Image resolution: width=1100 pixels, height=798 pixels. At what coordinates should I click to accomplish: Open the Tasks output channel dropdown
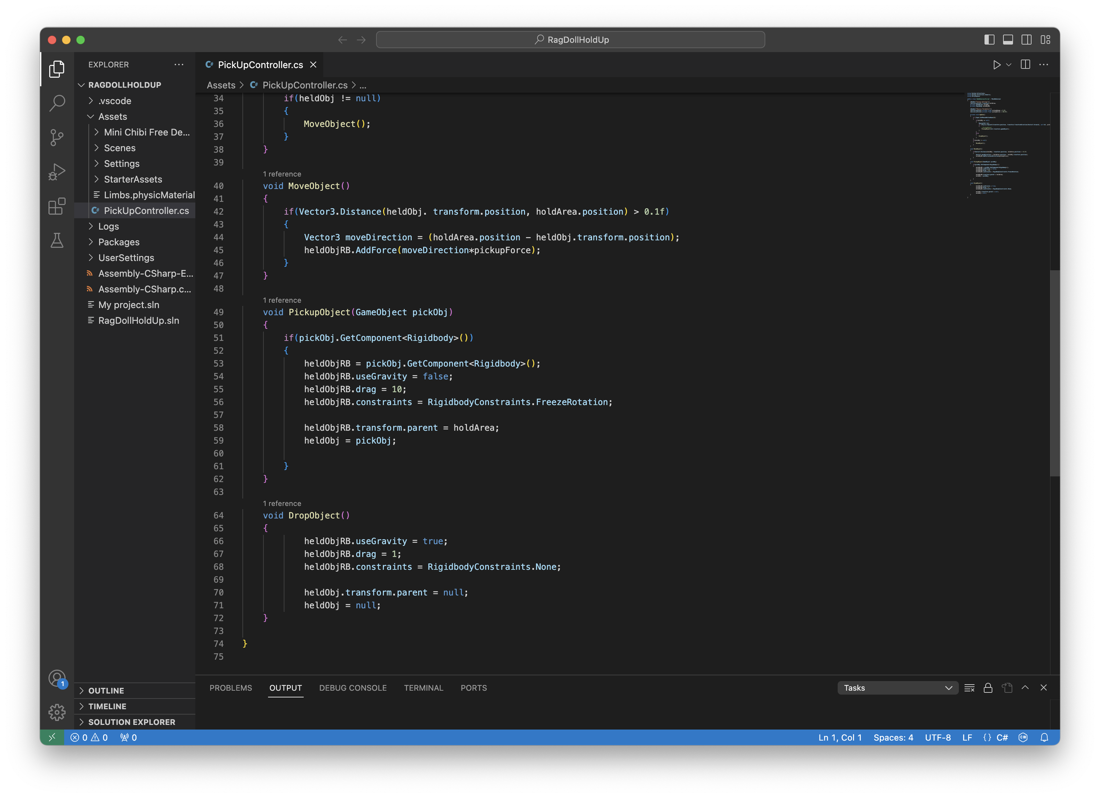897,688
